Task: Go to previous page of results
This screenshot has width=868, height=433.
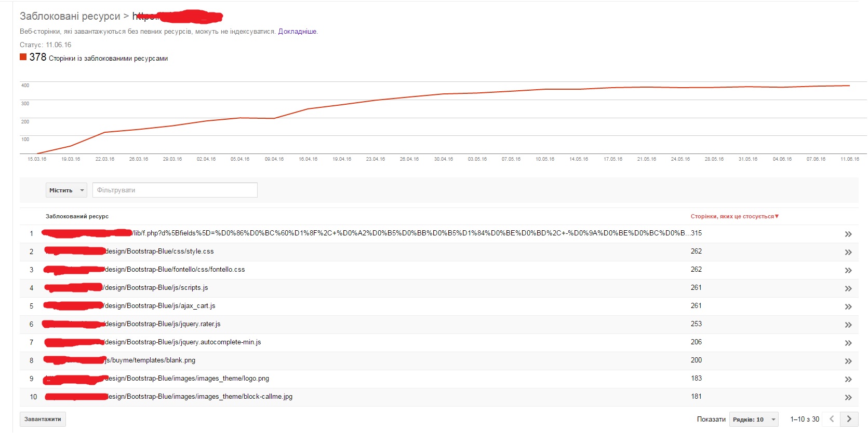Action: [x=832, y=419]
